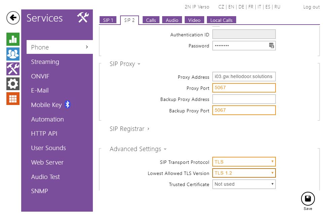Click the Proxy Port input field

tap(244, 88)
